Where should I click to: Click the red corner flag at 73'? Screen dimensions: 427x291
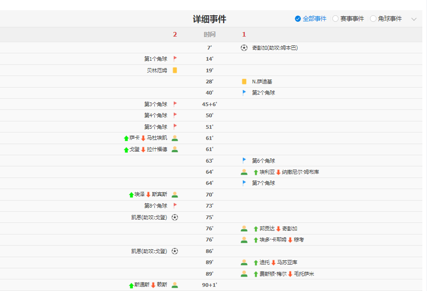pos(175,206)
